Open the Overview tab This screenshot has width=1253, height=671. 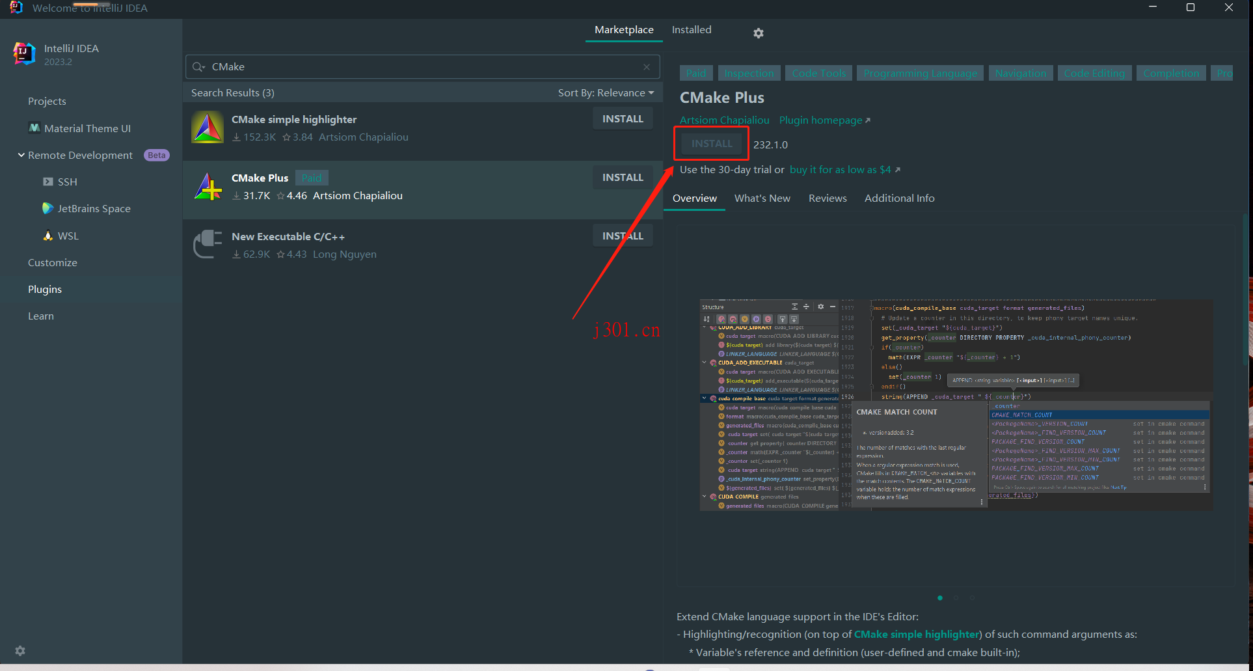point(695,198)
